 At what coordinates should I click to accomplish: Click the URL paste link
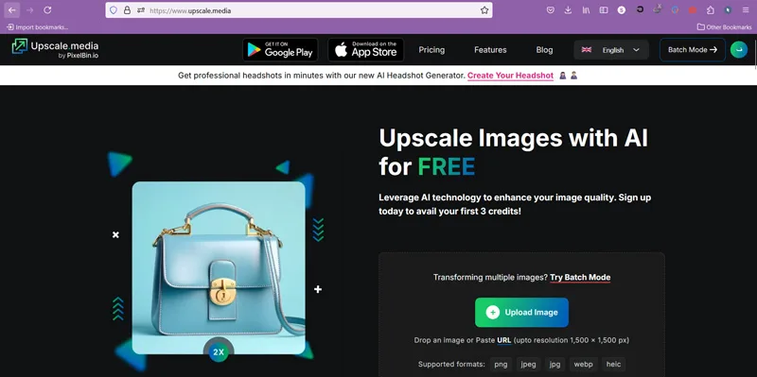pos(504,340)
